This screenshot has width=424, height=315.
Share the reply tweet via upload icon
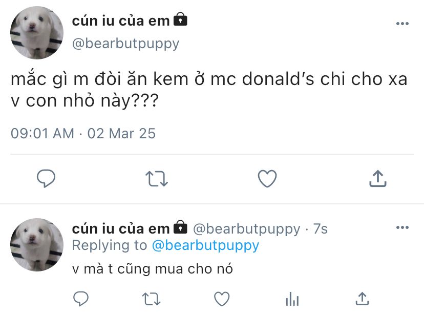(363, 299)
